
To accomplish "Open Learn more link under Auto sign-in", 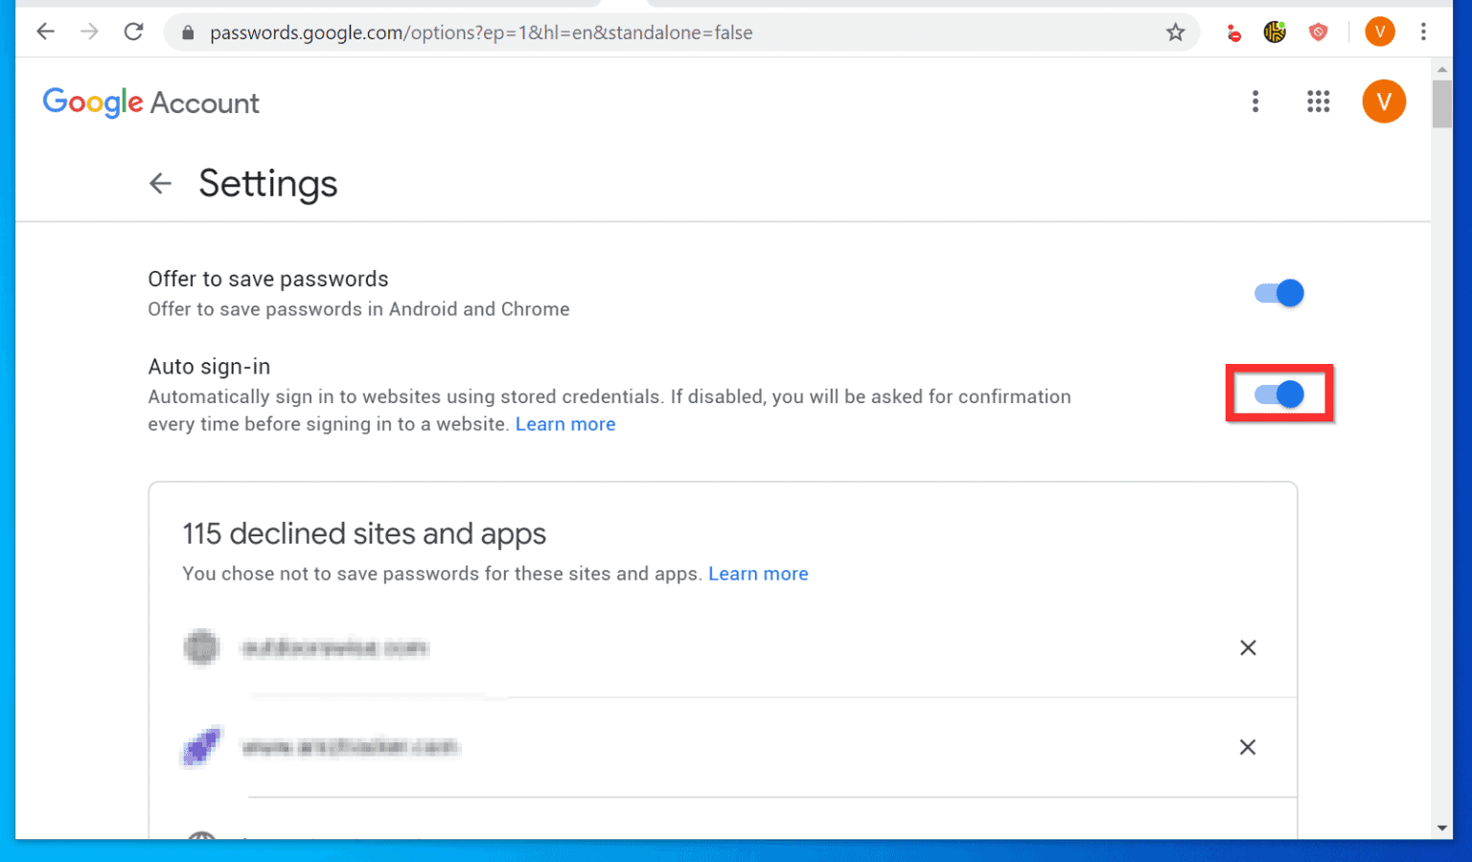I will coord(565,423).
